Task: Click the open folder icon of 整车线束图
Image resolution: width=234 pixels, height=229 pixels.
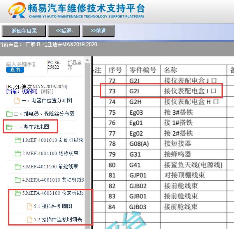Action: [x=9, y=127]
